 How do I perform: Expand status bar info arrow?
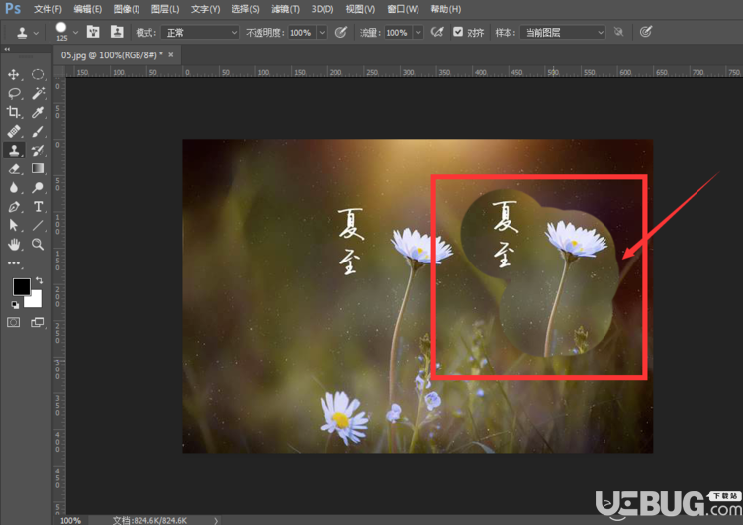pyautogui.click(x=216, y=521)
